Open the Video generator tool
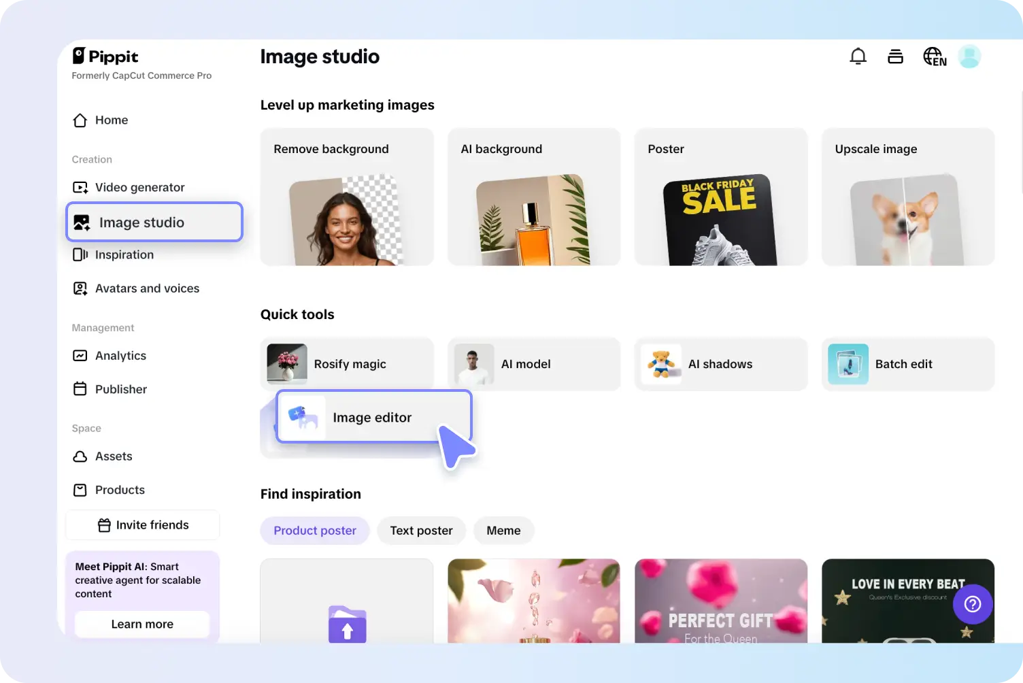The image size is (1023, 683). (x=139, y=187)
